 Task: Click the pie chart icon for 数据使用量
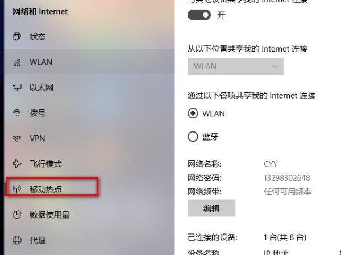pos(16,215)
